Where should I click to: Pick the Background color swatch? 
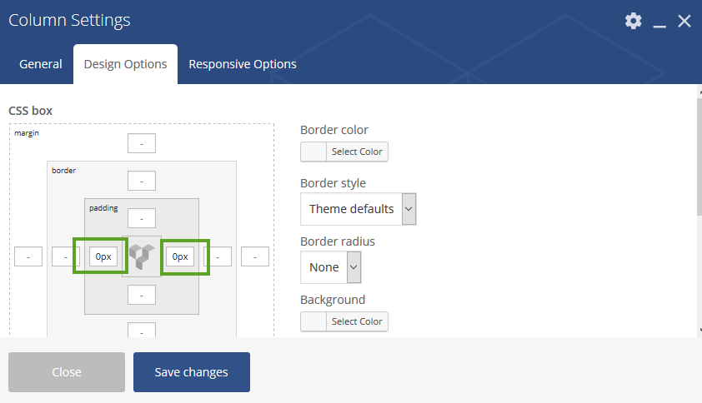(313, 321)
